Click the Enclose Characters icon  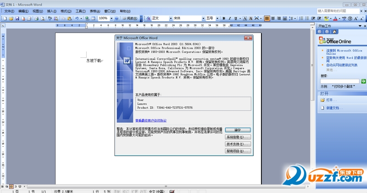[350, 18]
